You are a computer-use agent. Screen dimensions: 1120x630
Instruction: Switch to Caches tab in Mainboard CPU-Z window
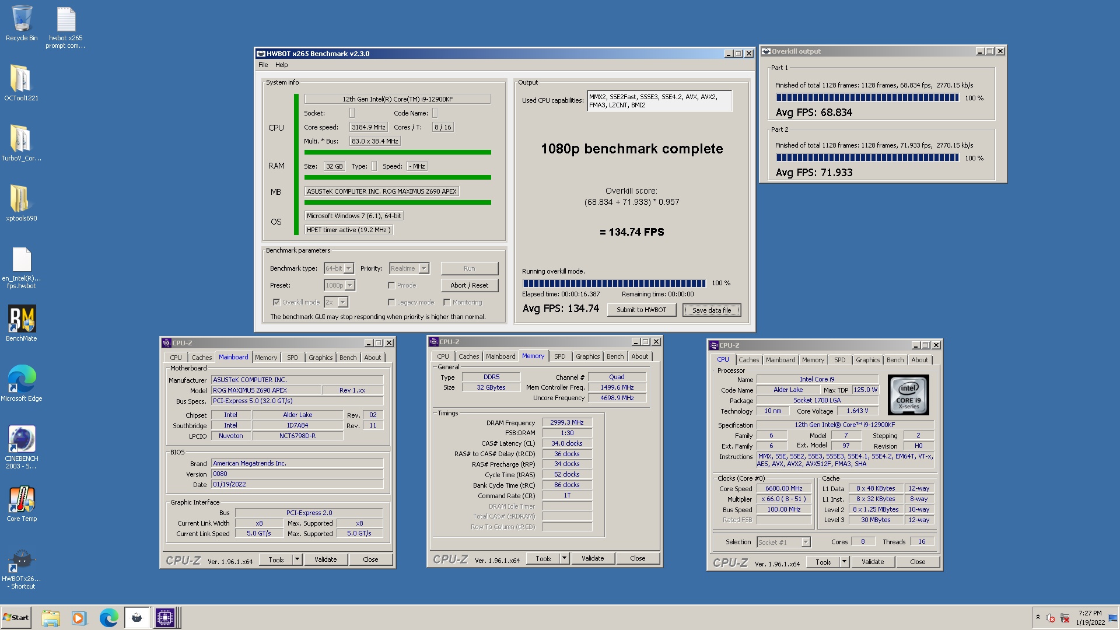[x=202, y=358]
